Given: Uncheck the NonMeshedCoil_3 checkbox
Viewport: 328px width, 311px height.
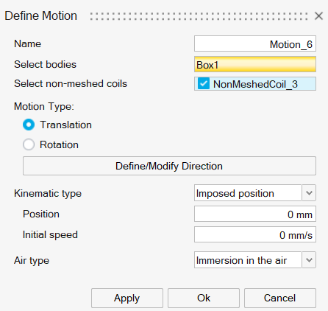Looking at the screenshot, I should [x=204, y=84].
